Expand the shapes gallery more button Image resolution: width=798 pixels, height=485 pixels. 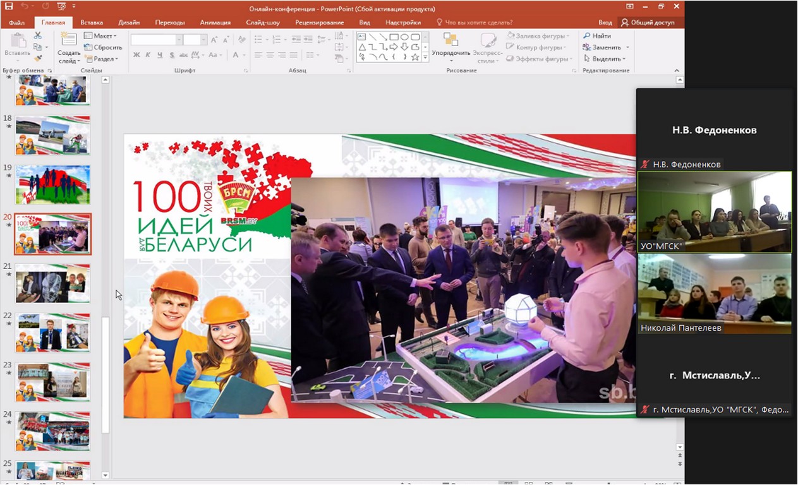[x=425, y=57]
